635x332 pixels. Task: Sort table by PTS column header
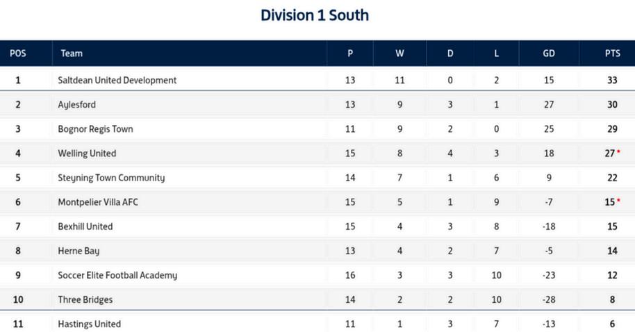(611, 53)
